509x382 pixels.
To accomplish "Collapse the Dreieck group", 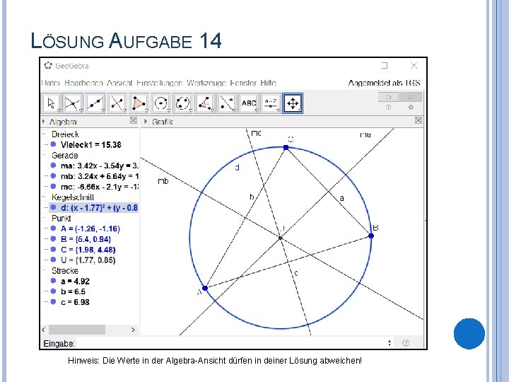I will pos(44,134).
